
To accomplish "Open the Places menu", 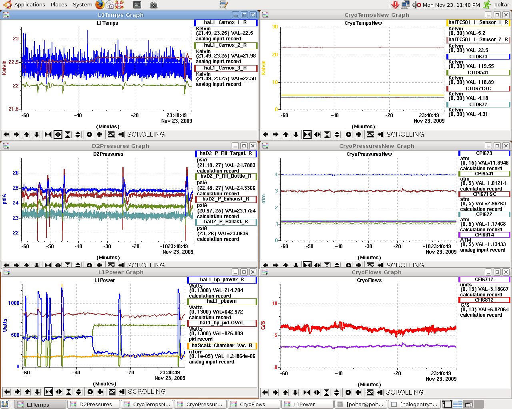I will coord(59,5).
